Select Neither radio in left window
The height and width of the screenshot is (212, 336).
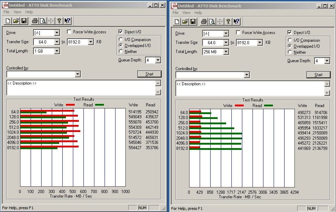tap(121, 52)
